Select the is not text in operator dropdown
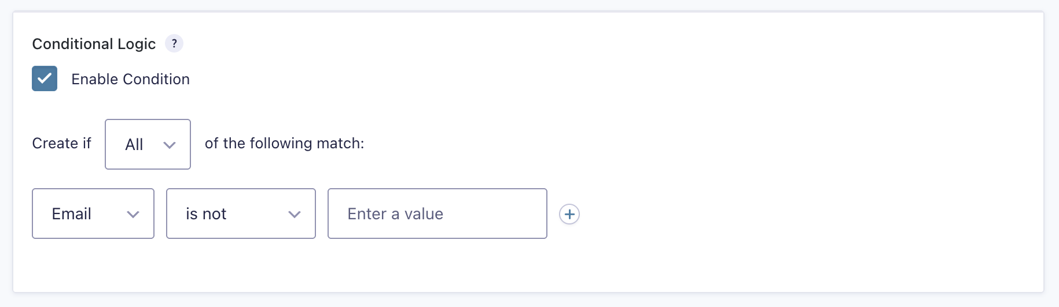 (x=206, y=214)
